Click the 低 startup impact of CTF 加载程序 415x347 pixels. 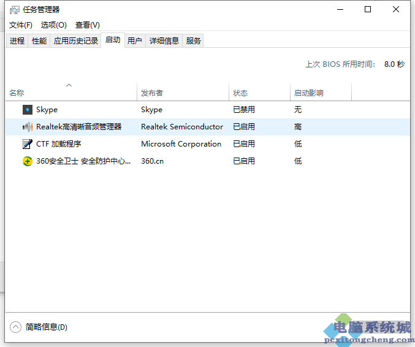tap(298, 144)
